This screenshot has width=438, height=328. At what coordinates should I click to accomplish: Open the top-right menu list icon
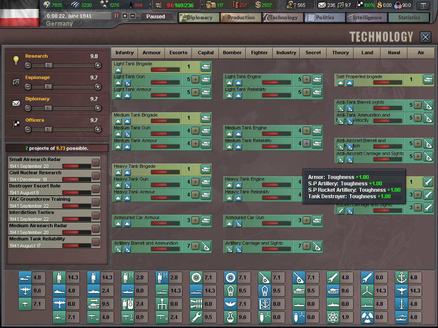tap(423, 6)
